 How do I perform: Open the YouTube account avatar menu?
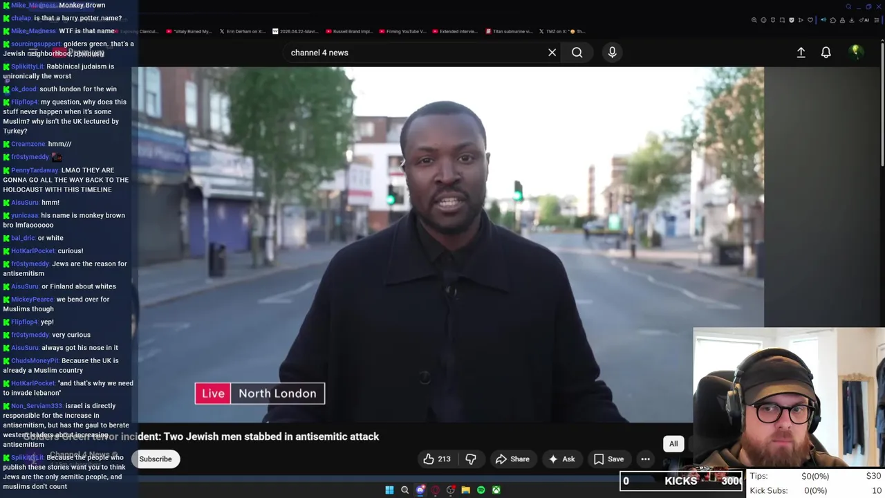point(856,52)
